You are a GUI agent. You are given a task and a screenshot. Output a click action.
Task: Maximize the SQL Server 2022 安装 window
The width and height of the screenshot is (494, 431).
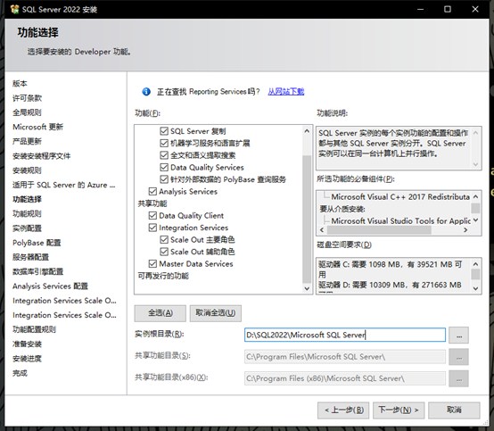(448, 9)
